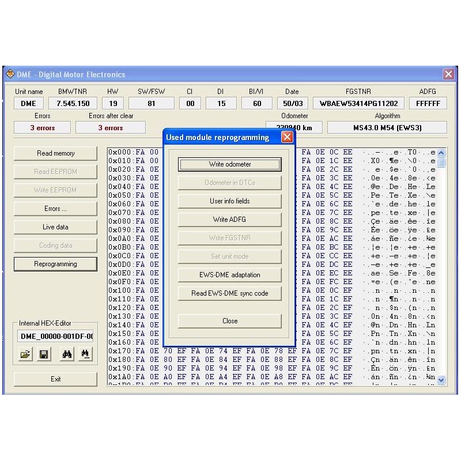This screenshot has width=461, height=461.
Task: Click hex row address 0x1A0
Action: pyautogui.click(x=119, y=377)
